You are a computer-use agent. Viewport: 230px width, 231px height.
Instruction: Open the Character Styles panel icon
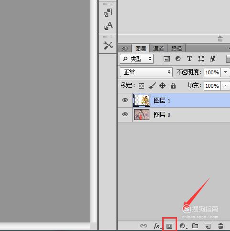click(108, 26)
